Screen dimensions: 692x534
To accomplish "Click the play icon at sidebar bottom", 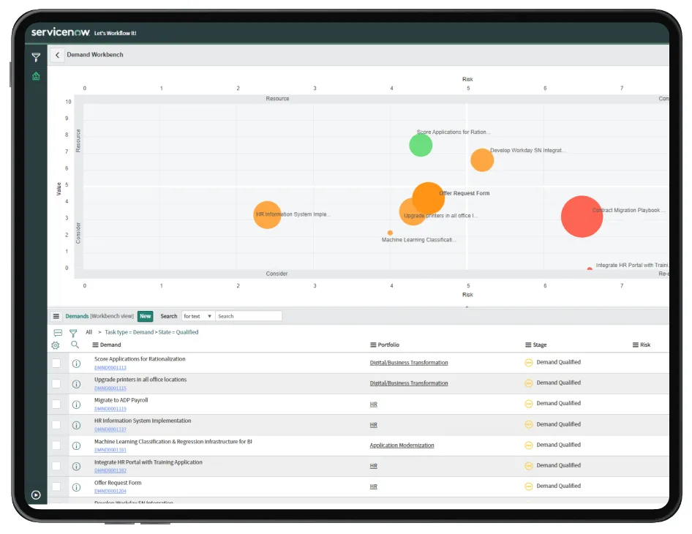I will (36, 495).
